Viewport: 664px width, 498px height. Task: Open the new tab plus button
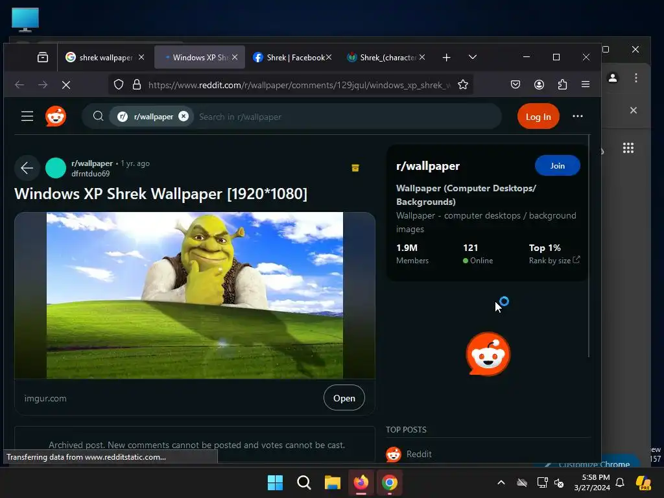(x=446, y=57)
